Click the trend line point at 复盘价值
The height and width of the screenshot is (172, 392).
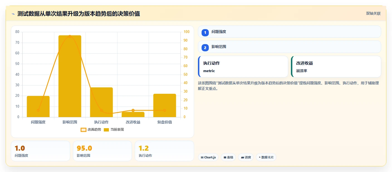[165, 110]
